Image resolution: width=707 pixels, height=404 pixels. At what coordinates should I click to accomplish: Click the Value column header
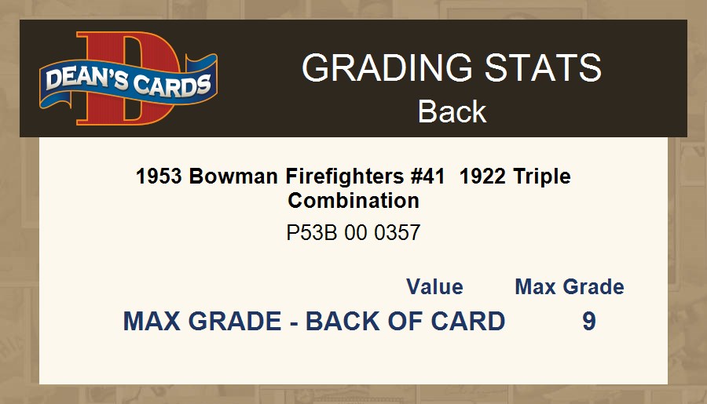pyautogui.click(x=434, y=287)
